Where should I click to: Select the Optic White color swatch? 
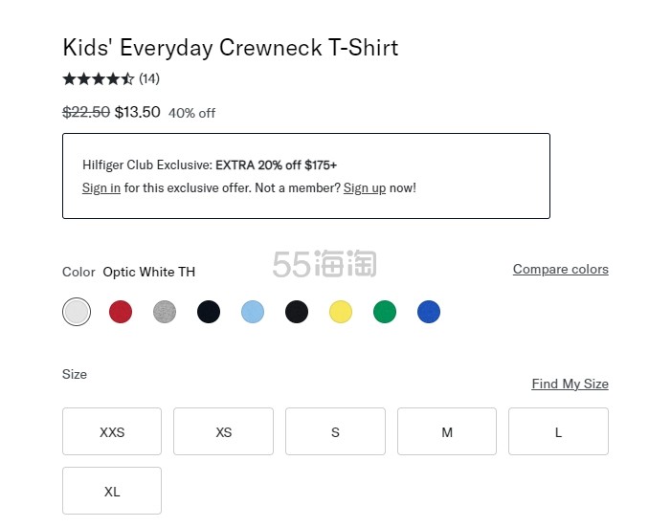pos(77,312)
